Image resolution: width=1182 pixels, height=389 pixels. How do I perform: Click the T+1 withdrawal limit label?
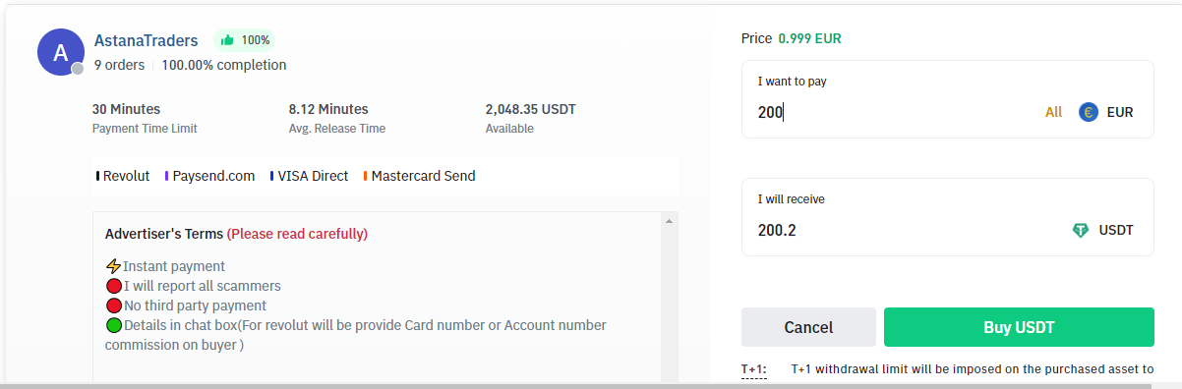coord(753,369)
